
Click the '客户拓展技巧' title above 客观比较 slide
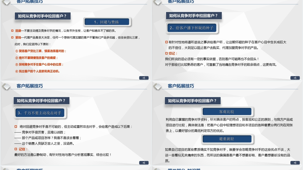click(181, 86)
